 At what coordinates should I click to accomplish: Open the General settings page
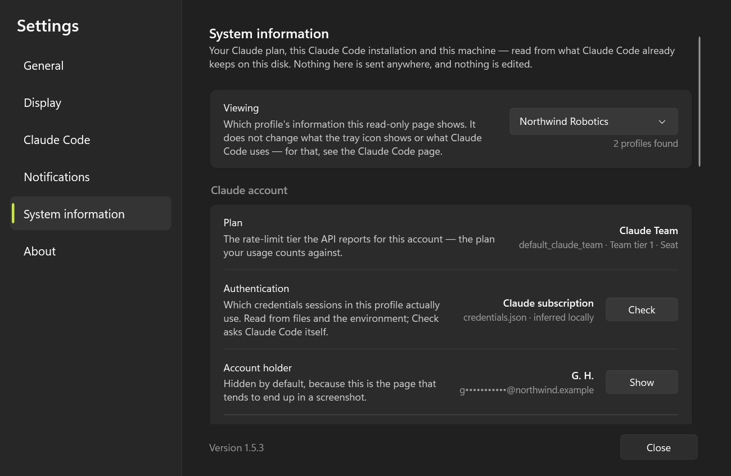pos(91,66)
